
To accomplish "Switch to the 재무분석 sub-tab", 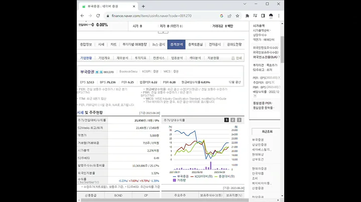I will pyautogui.click(x=122, y=58).
